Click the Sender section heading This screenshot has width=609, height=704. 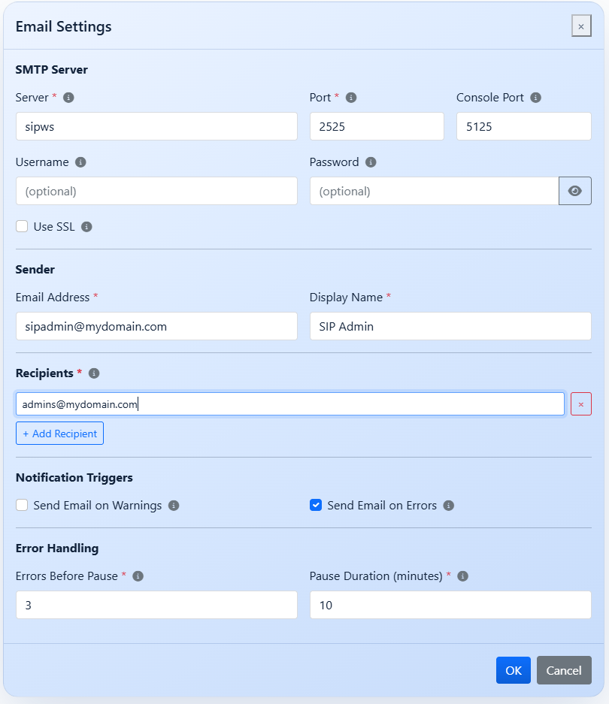pos(35,270)
